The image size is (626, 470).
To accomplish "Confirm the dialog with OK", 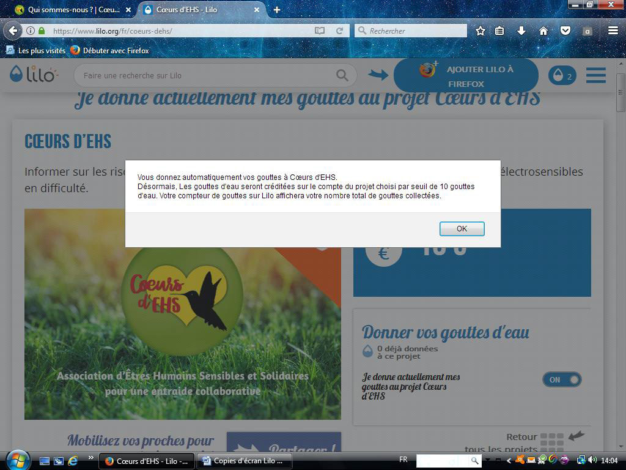I will [462, 229].
